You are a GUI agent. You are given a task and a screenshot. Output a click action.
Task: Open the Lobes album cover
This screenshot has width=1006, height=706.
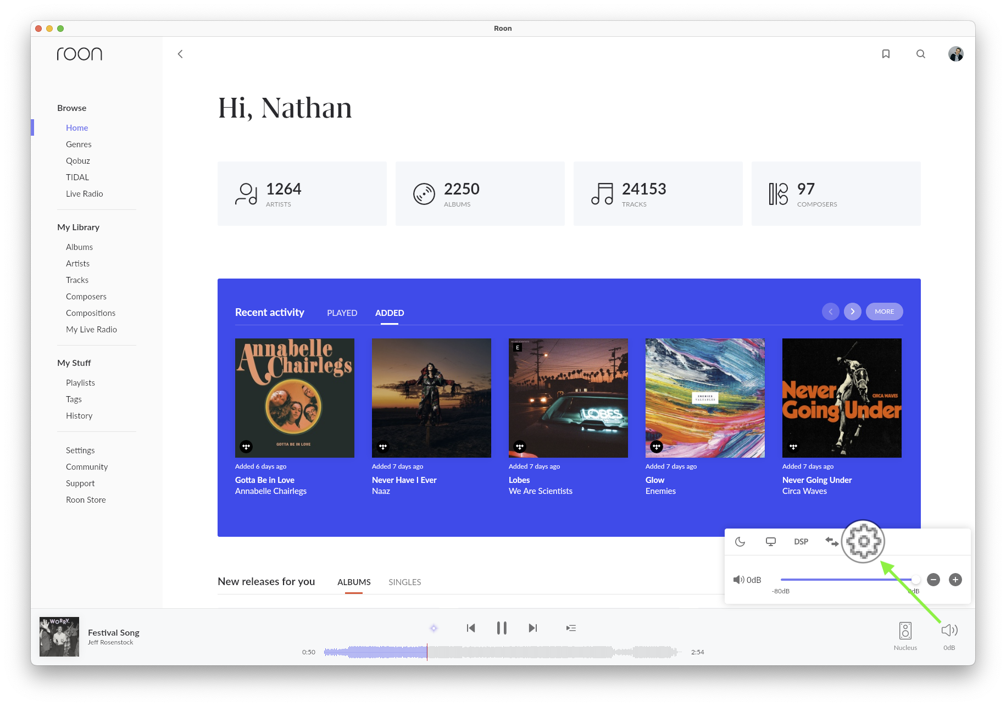point(568,398)
